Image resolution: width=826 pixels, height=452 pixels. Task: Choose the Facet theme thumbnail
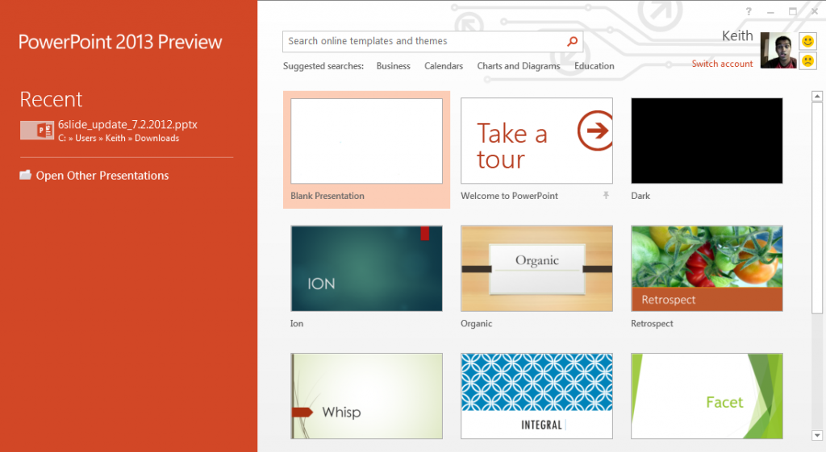707,396
